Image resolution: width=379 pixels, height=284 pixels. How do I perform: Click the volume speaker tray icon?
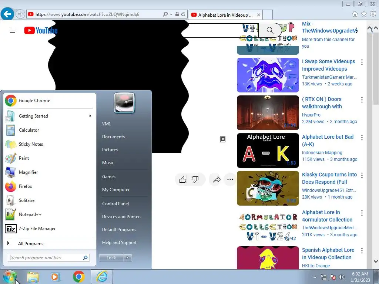tap(342, 277)
